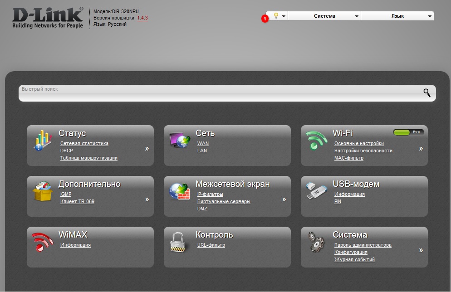This screenshot has height=292, width=451.
Task: Open the URL-фильтр link
Action: 211,245
